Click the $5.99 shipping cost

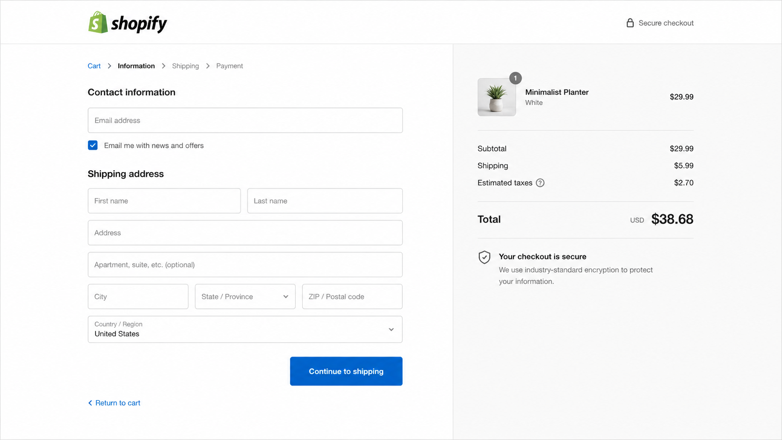684,166
